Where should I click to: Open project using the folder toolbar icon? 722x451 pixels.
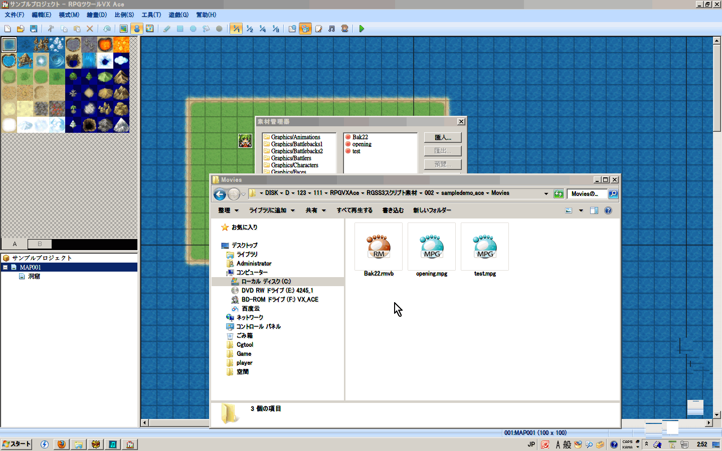(x=21, y=29)
